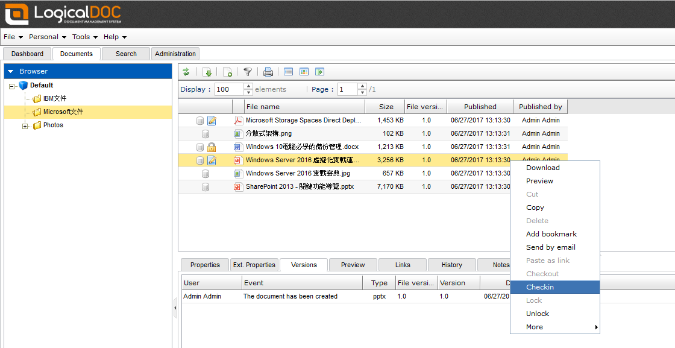Switch to the Search tab
The height and width of the screenshot is (348, 675).
coord(126,54)
